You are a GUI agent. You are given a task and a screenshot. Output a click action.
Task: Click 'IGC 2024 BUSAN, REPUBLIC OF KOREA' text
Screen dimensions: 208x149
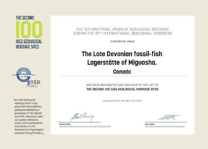tap(122, 101)
